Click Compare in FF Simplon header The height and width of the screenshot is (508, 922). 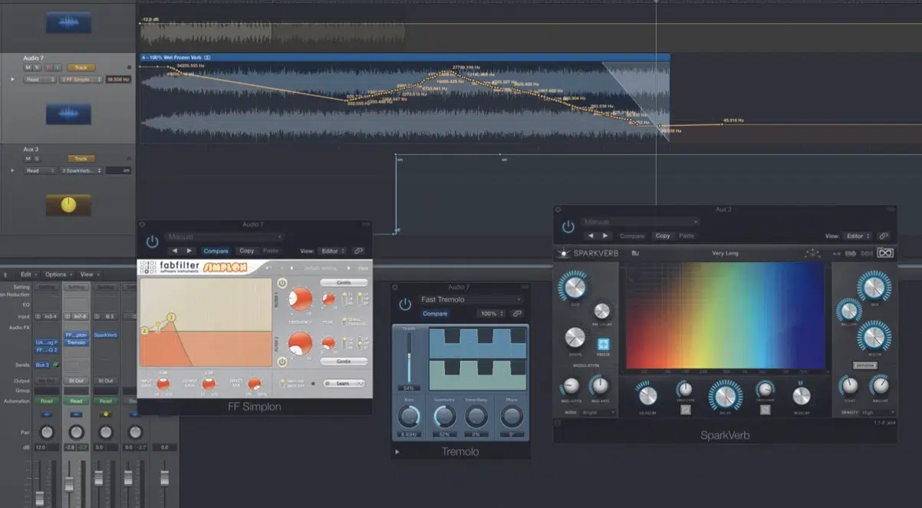pos(216,251)
